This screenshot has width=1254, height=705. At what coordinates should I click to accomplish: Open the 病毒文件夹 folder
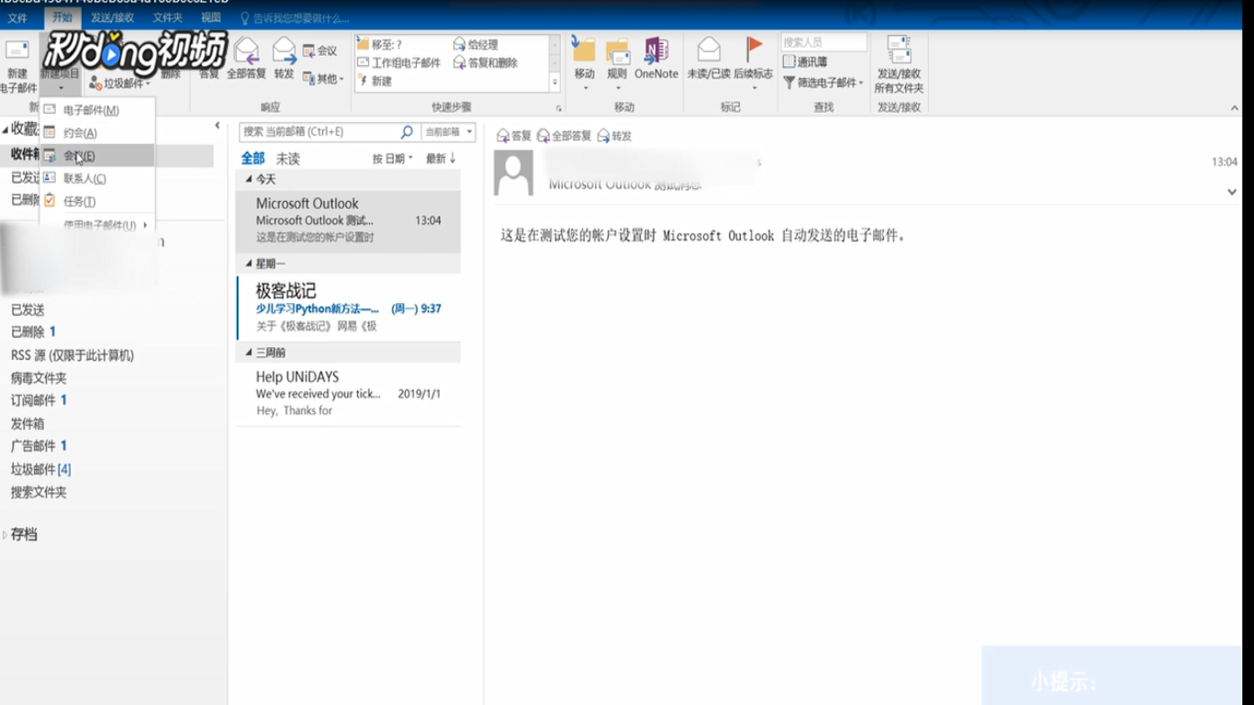(39, 378)
